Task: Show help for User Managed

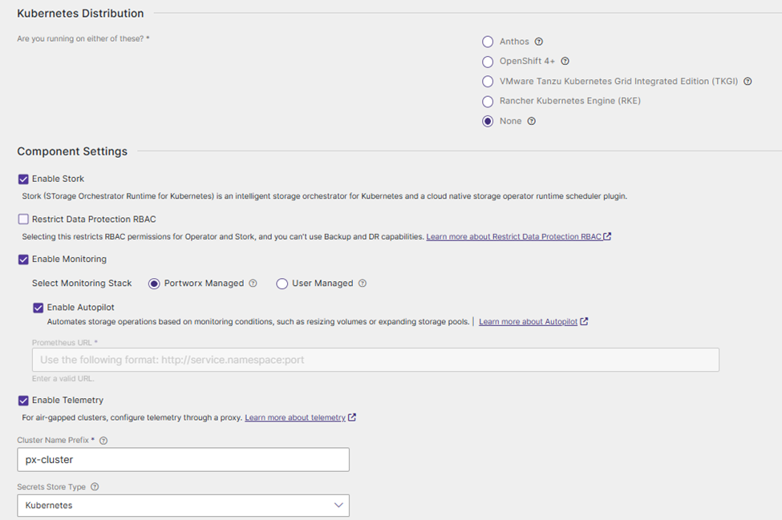Action: click(363, 284)
